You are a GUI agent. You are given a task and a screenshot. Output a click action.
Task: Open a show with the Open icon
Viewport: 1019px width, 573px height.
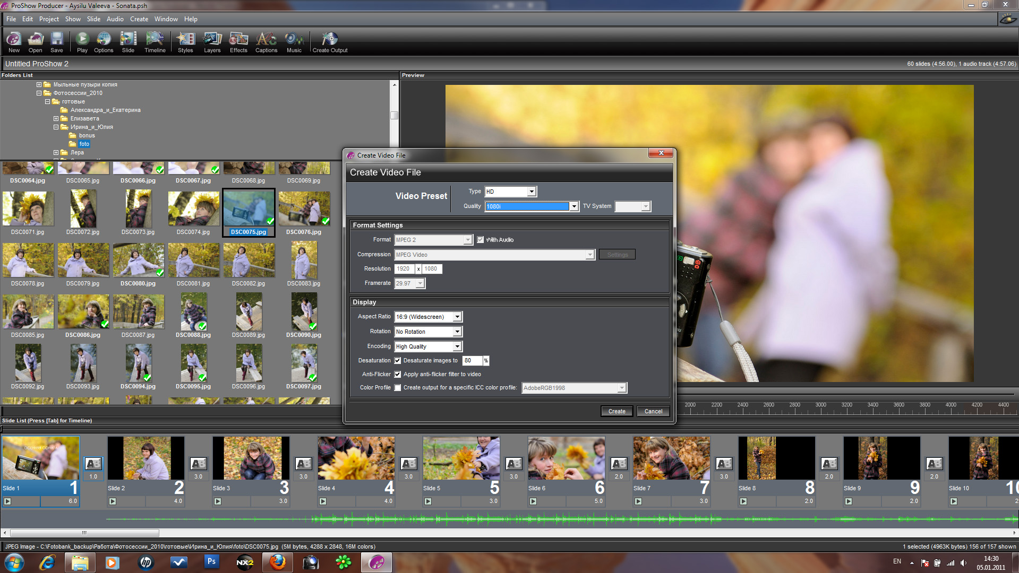[35, 42]
